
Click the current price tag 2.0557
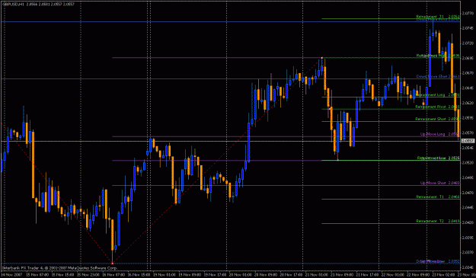(468, 141)
